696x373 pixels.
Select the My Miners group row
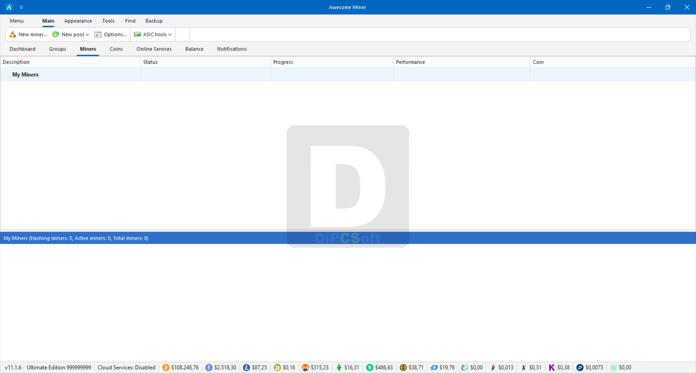(348, 75)
